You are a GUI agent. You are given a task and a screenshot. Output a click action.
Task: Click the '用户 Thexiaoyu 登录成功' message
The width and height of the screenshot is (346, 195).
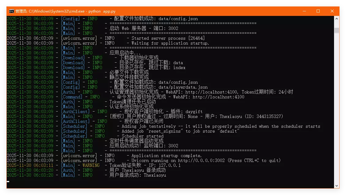point(137,170)
